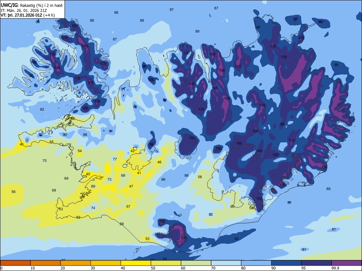Click the map value "94"
The width and height of the screenshot is (362, 271).
coord(165,100)
